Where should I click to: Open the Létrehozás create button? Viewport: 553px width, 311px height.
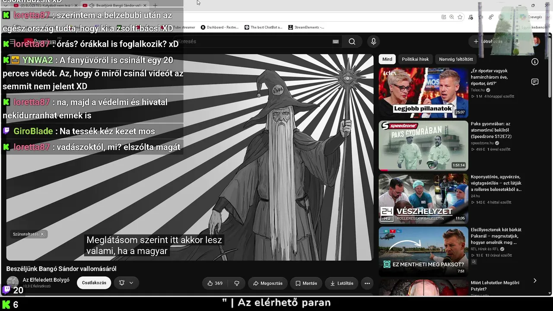pos(488,41)
